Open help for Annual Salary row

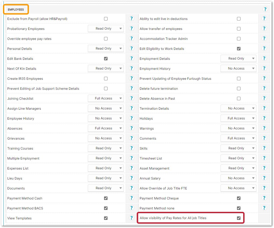(x=264, y=178)
